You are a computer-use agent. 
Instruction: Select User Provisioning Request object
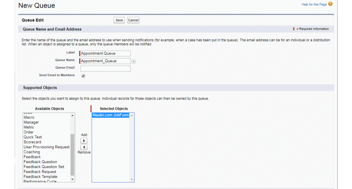pyautogui.click(x=46, y=147)
